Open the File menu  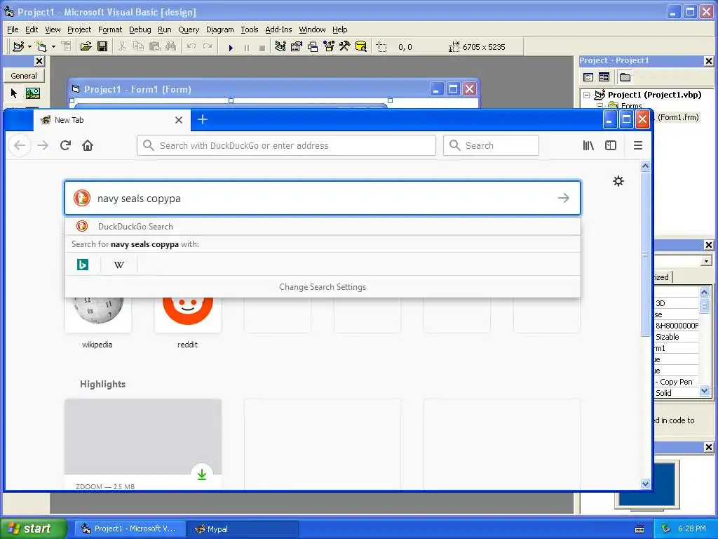tap(13, 29)
